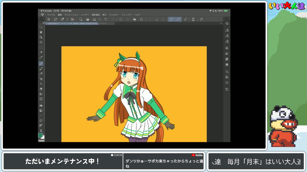Viewport: 307px width, 172px height.
Task: Select the Hand move tool
Action: coord(41,32)
